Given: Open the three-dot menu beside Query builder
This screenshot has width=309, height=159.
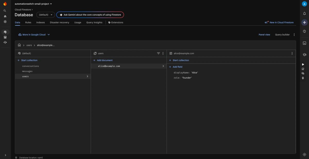Looking at the screenshot, I should pyautogui.click(x=294, y=35).
